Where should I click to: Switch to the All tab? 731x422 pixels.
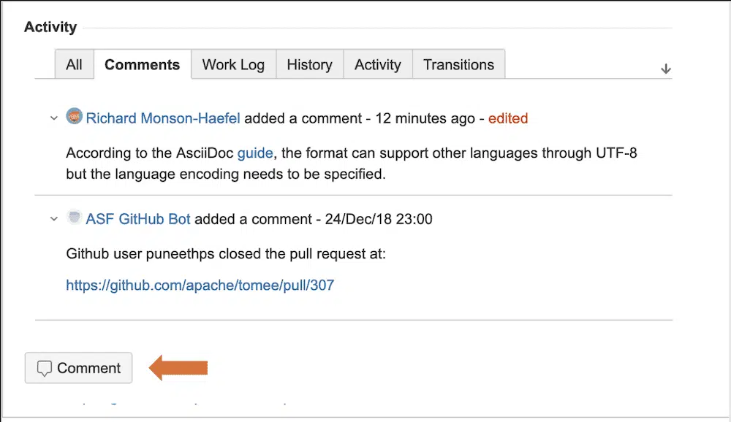(x=74, y=64)
